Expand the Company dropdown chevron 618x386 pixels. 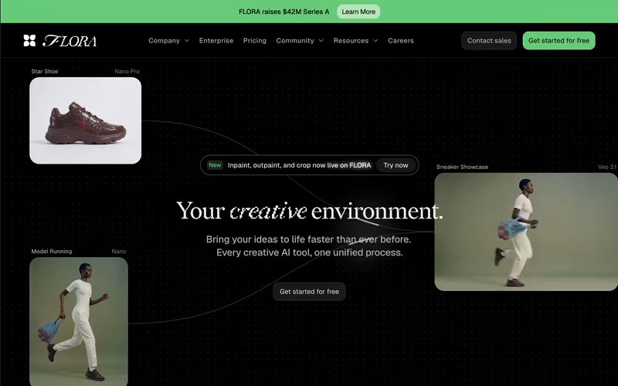187,41
